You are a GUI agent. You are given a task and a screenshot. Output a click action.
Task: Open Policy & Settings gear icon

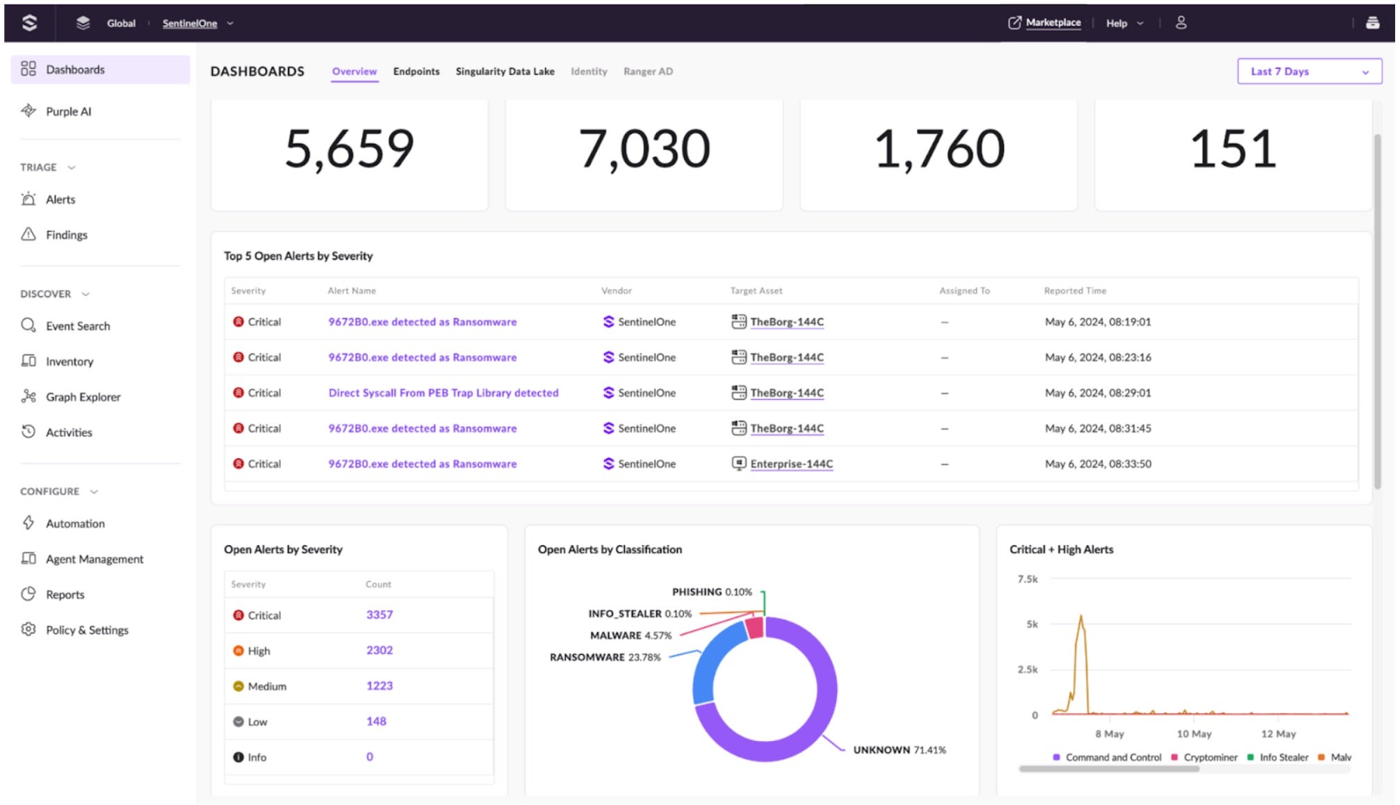[29, 629]
